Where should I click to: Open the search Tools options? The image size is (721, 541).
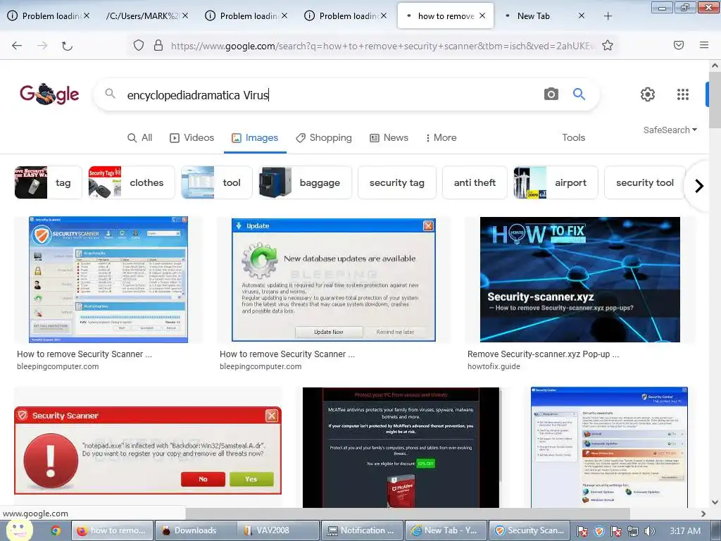(573, 137)
